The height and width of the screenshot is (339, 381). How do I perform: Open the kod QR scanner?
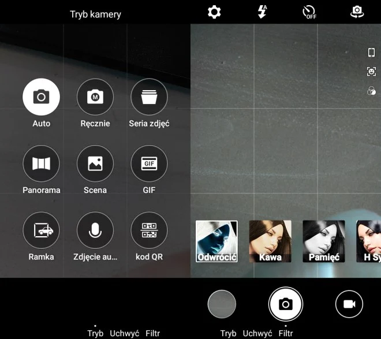tap(149, 230)
